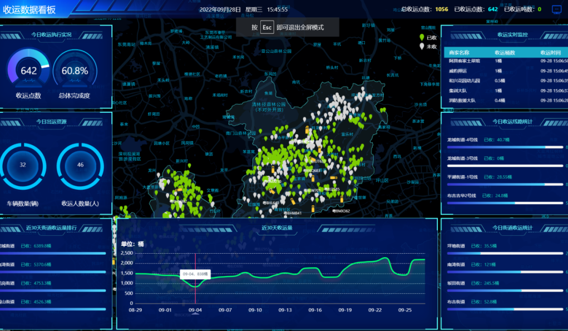Click the 60.8% 总体完成度 gauge
This screenshot has height=331, width=568.
tap(75, 69)
